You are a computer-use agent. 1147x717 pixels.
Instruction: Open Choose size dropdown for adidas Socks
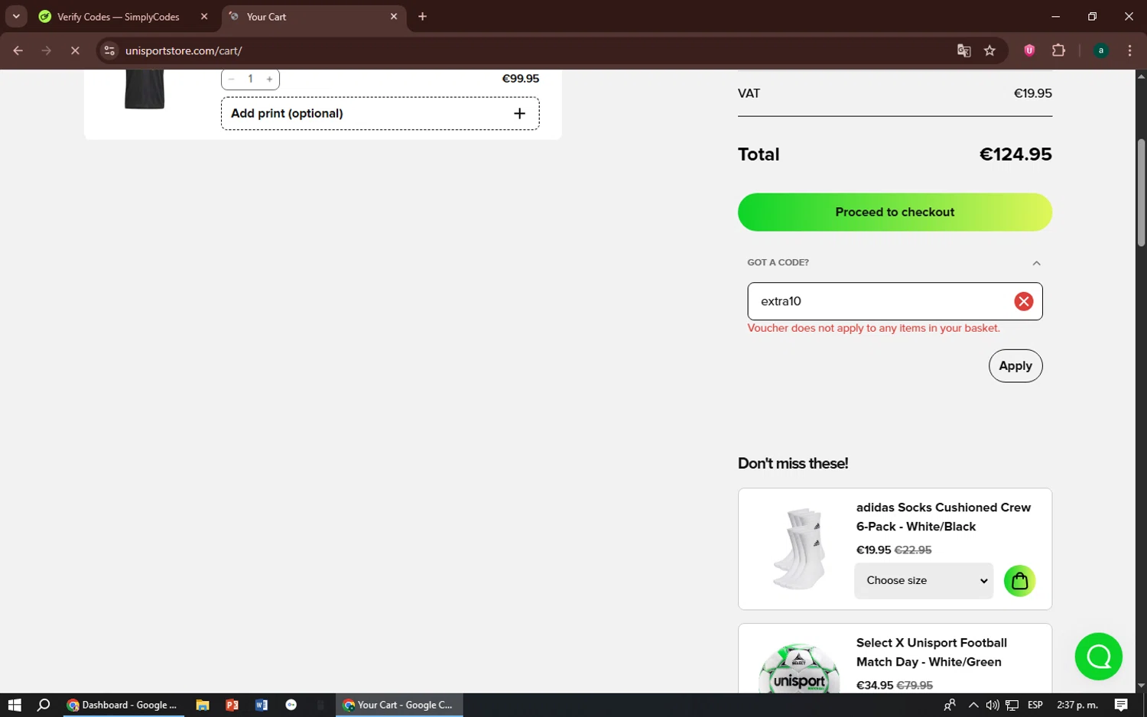(924, 581)
